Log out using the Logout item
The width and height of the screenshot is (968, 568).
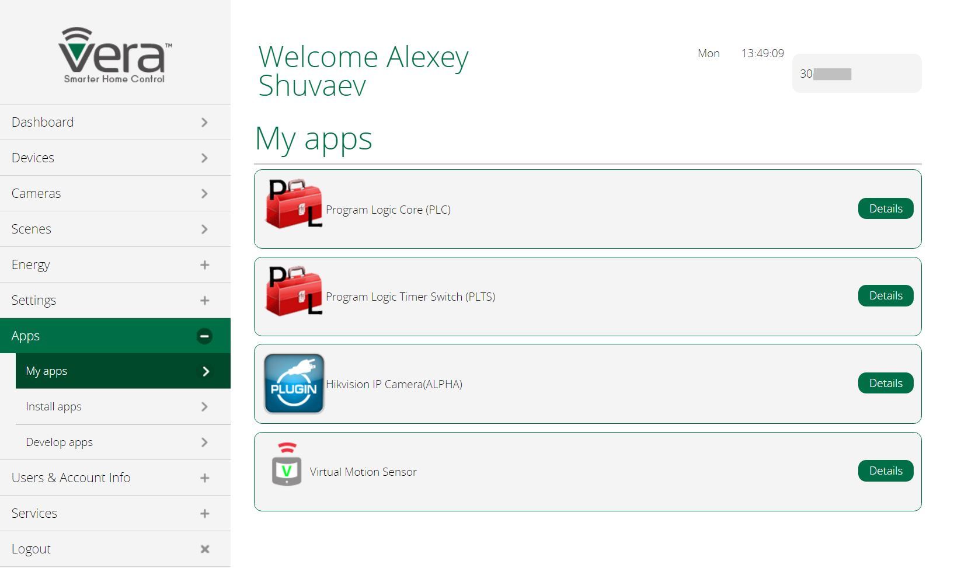(x=115, y=549)
